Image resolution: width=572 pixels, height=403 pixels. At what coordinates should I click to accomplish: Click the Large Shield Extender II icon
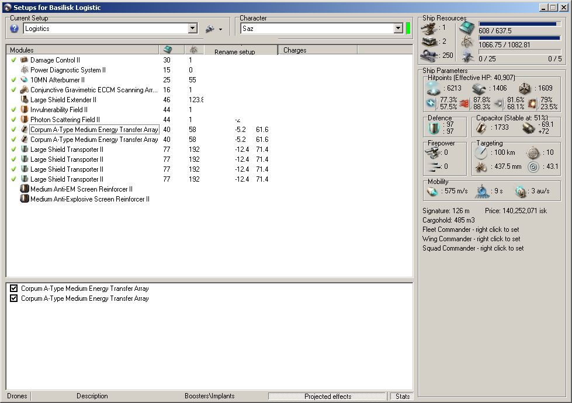24,99
